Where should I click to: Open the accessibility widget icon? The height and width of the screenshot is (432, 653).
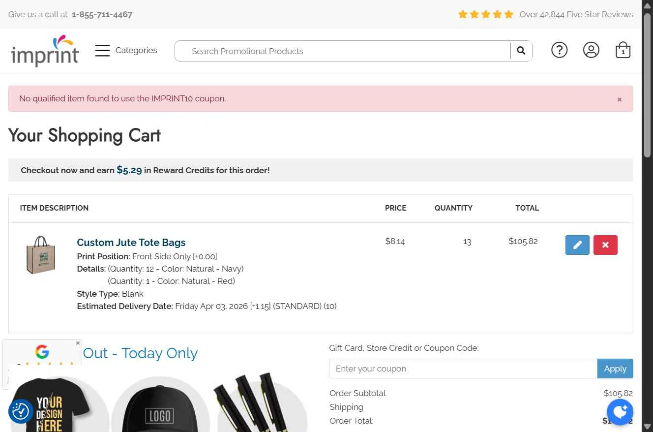coord(21,411)
